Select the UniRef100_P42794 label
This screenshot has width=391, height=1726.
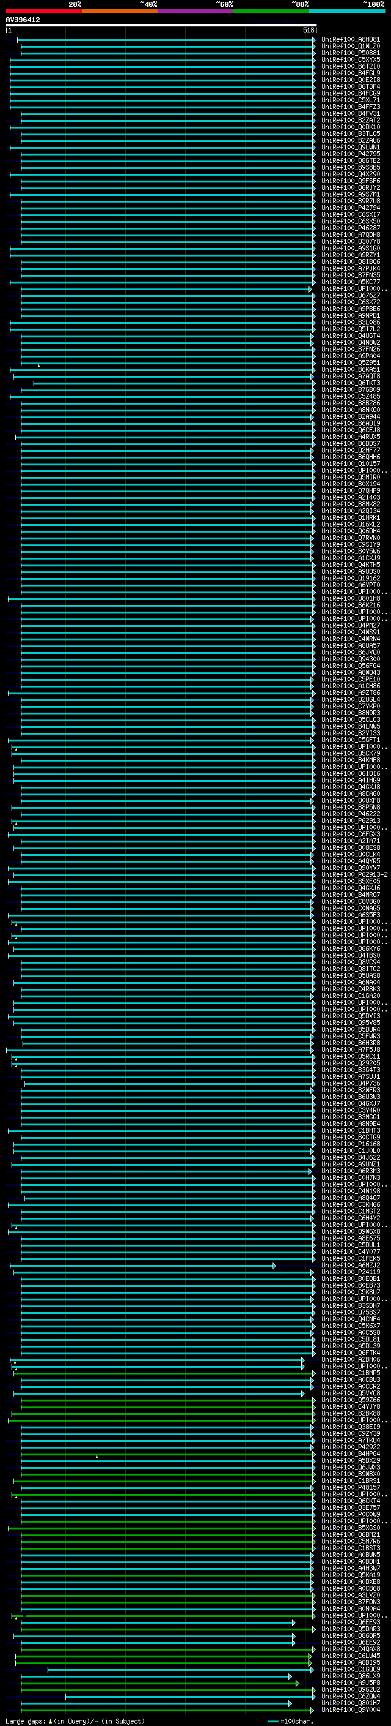(351, 208)
